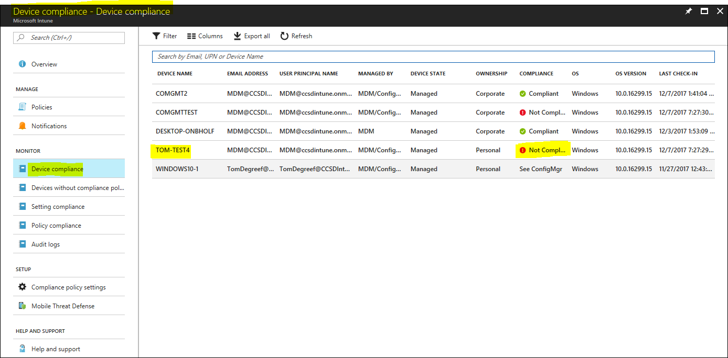Open Notifications under Manage
This screenshot has width=728, height=358.
tap(69, 126)
